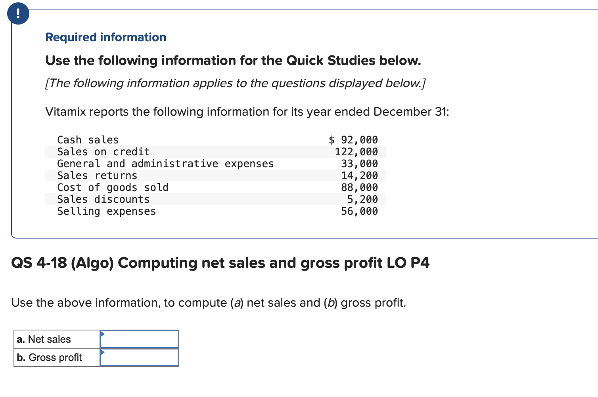Click the warning symbol above the info panel

[18, 13]
